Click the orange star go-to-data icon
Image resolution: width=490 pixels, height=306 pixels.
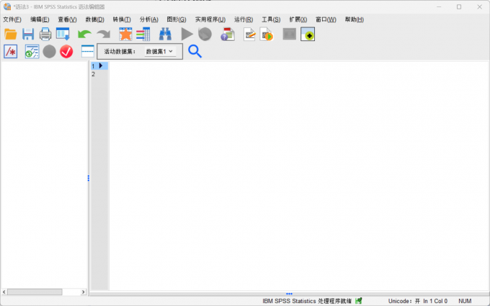point(125,34)
